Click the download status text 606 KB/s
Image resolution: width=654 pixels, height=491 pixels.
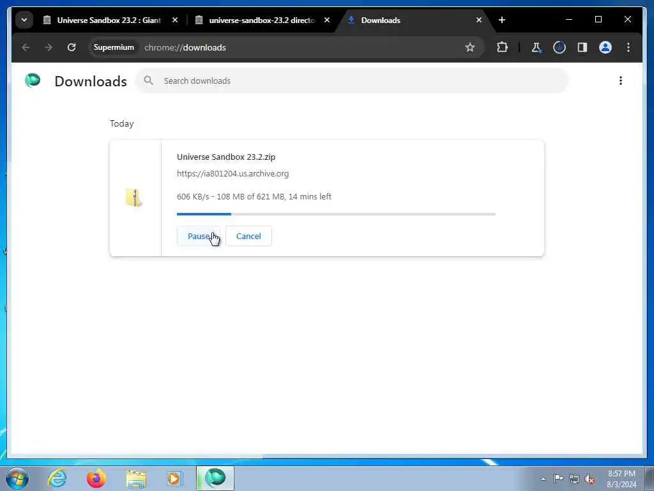pos(254,197)
